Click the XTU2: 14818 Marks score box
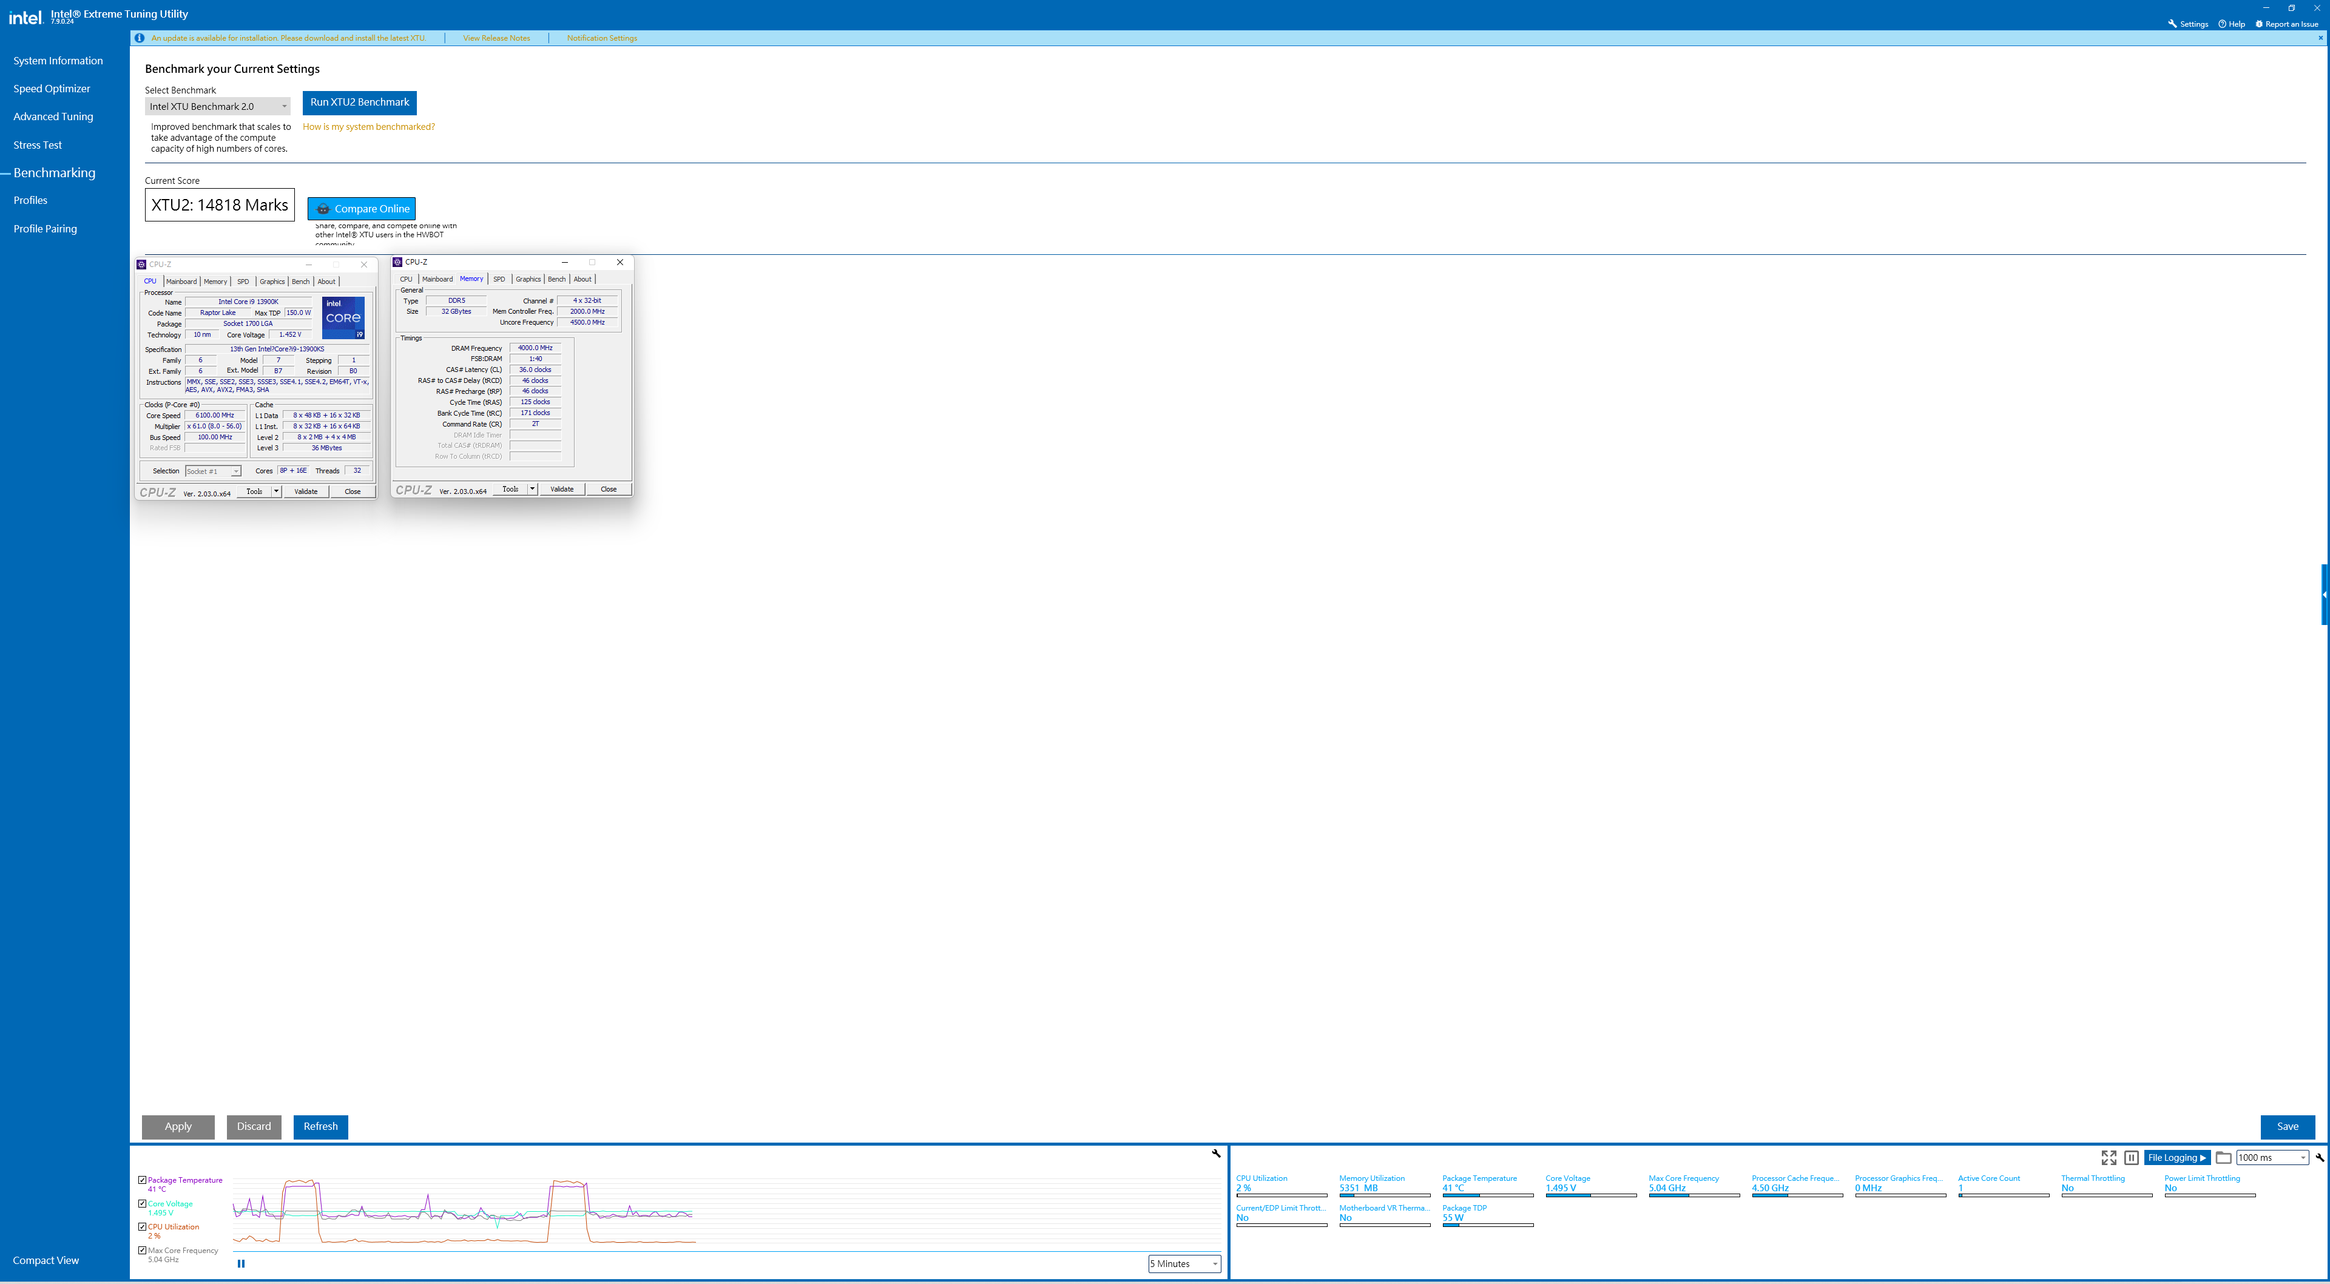Image resolution: width=2330 pixels, height=1284 pixels. [x=220, y=206]
